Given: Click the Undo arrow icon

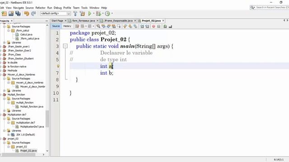Looking at the screenshot, I should [x=27, y=13].
